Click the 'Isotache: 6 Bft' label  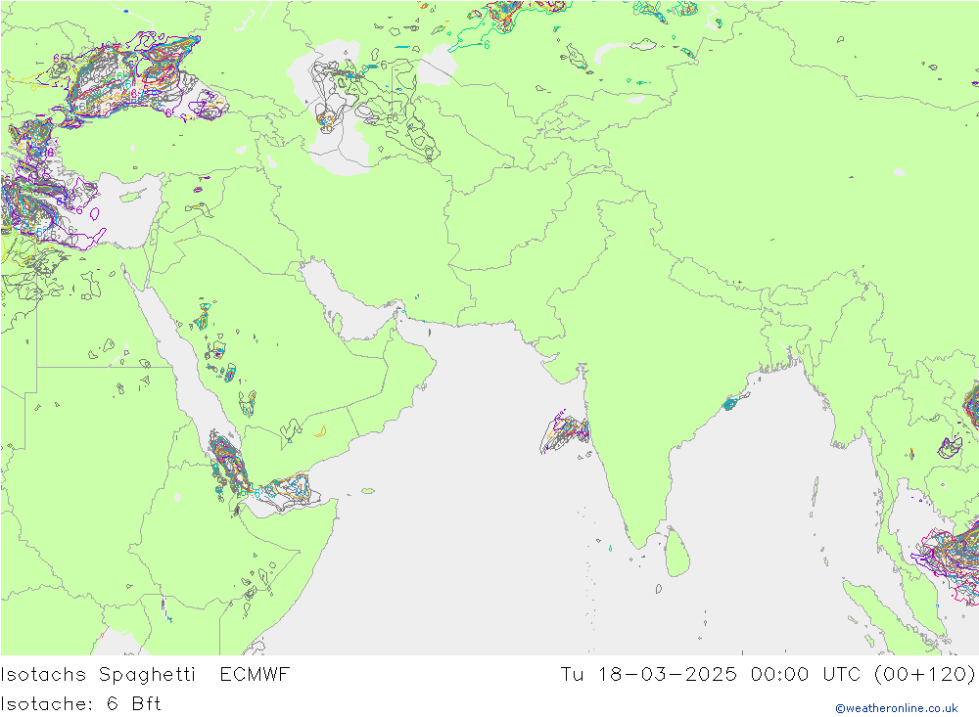80,704
